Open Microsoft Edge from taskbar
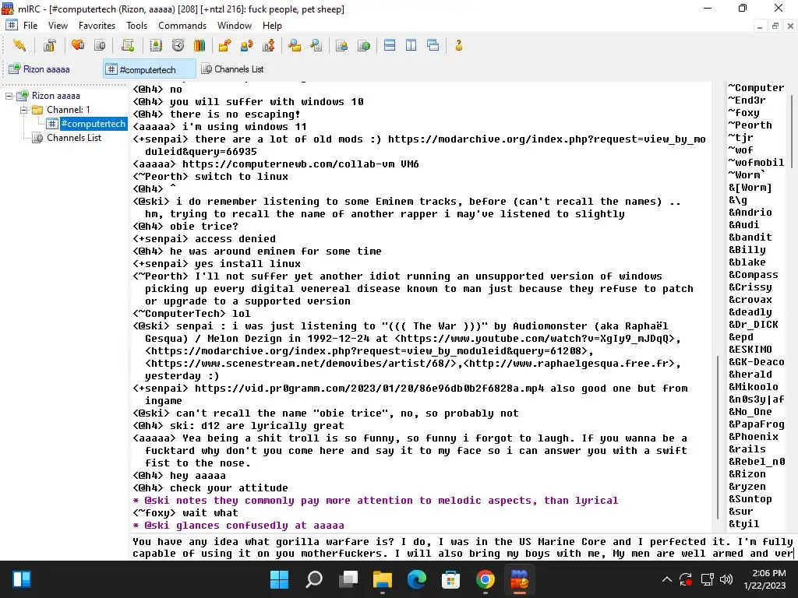Screen dimensions: 798x598 pyautogui.click(x=416, y=579)
